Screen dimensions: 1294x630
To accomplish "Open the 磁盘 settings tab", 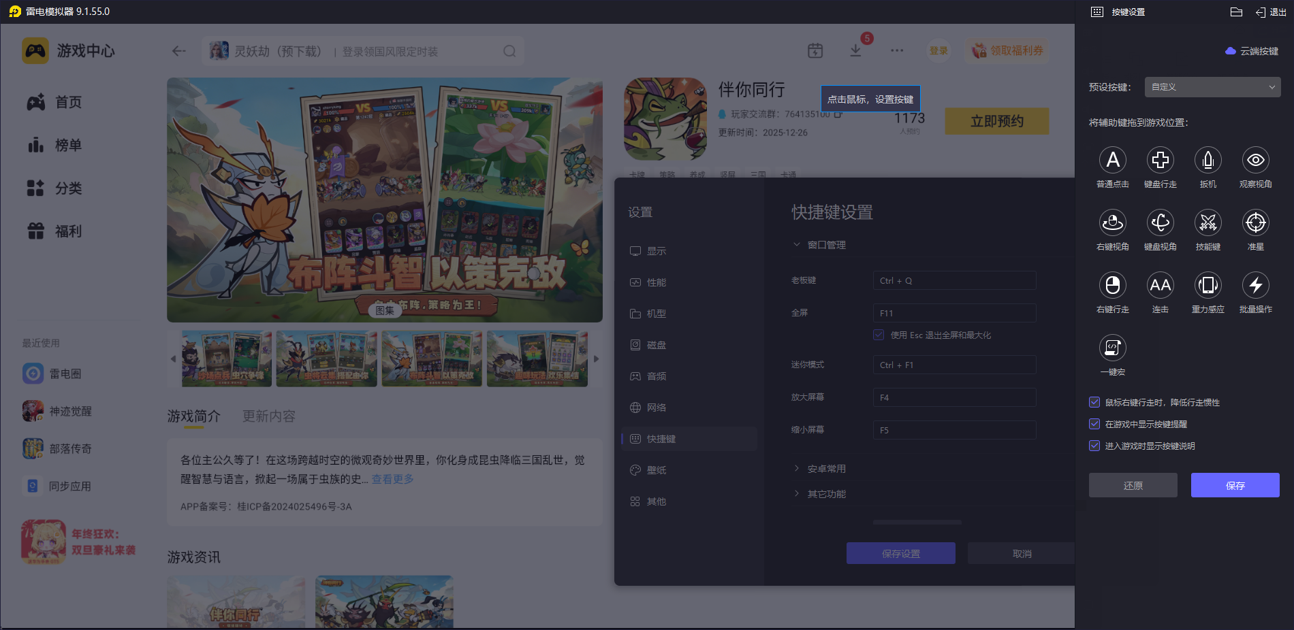I will [689, 345].
